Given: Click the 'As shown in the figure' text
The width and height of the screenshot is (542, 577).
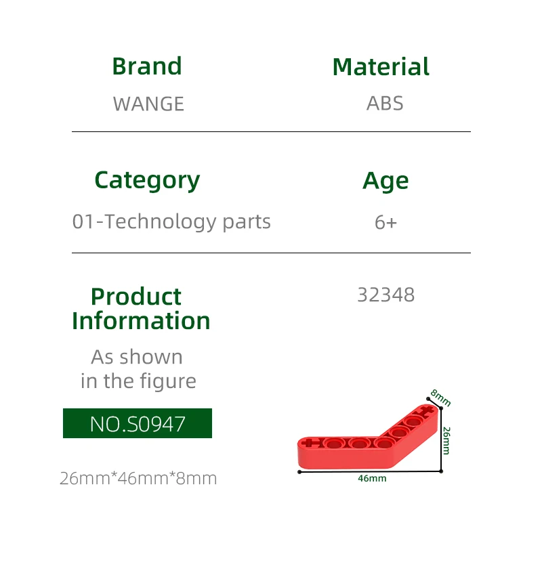Looking at the screenshot, I should [x=138, y=369].
